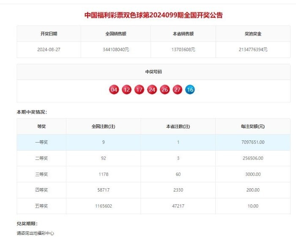Select fourth prize amount 200.00
The width and height of the screenshot is (296, 239).
(253, 190)
